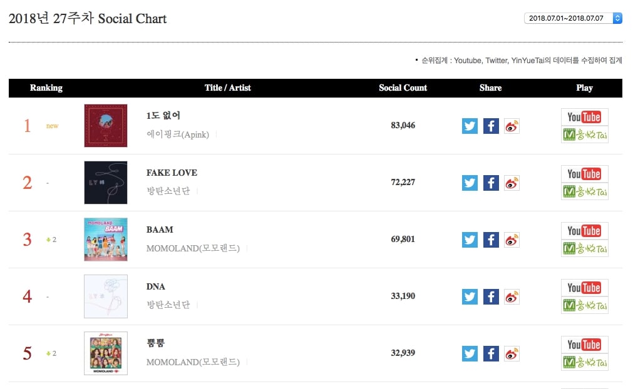Viewport: 633px width, 389px height.
Task: Play 뿜뿜 on YinYueTai
Action: click(584, 362)
